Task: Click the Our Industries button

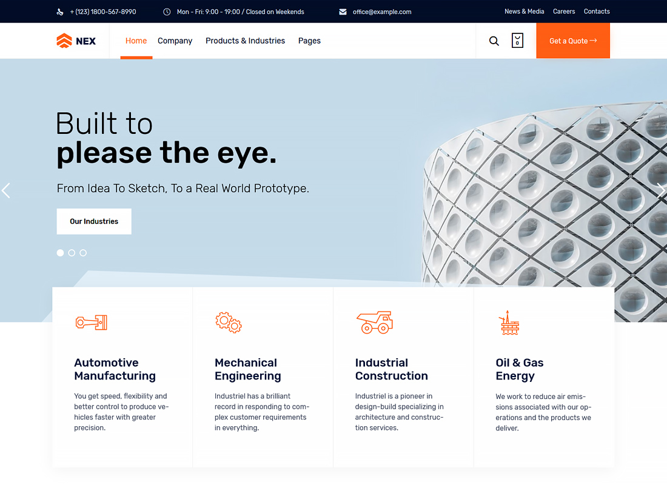Action: 94,221
